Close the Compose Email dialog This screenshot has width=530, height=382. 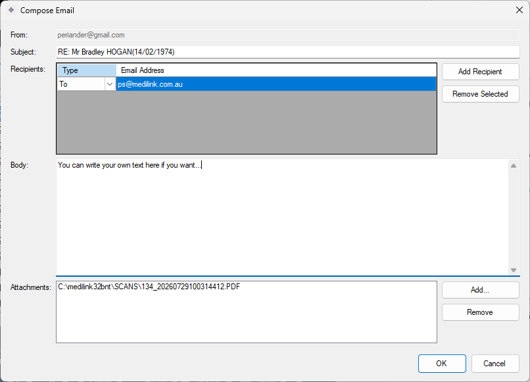pos(519,10)
